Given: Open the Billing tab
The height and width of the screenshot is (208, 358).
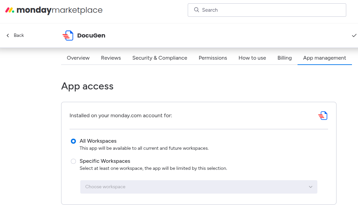Looking at the screenshot, I should click(284, 58).
